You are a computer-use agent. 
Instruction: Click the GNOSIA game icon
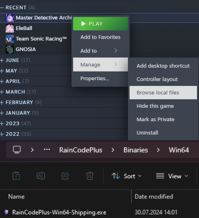click(x=10, y=49)
